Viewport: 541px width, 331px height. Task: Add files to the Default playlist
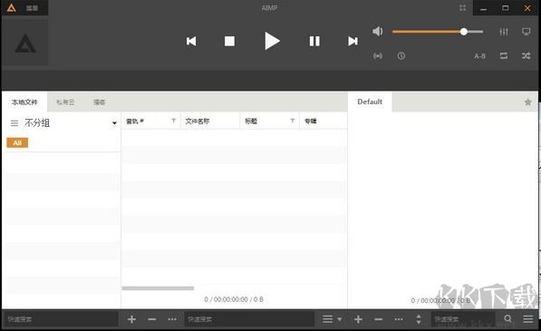tap(358, 319)
